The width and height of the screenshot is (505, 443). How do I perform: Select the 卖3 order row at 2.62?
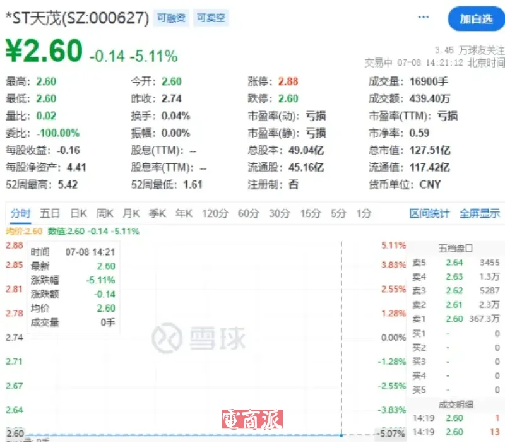pyautogui.click(x=456, y=291)
